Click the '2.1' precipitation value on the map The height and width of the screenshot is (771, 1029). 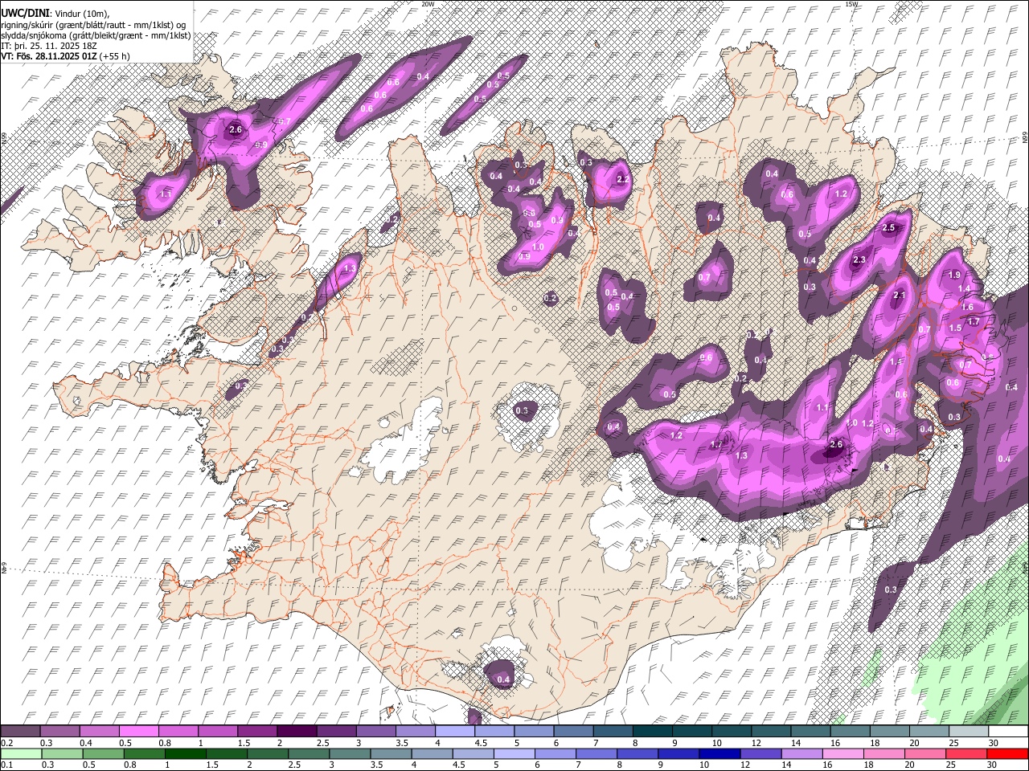pyautogui.click(x=900, y=296)
